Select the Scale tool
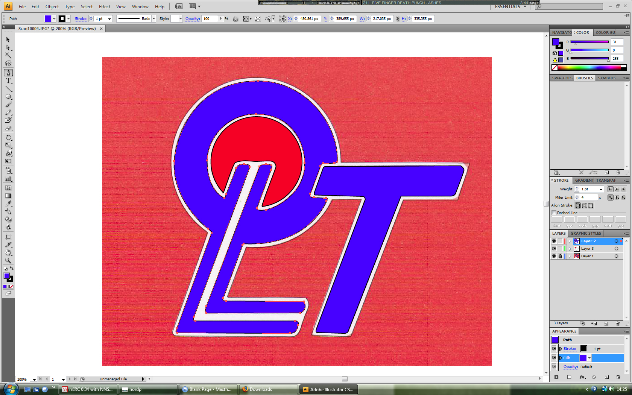Image resolution: width=632 pixels, height=395 pixels. [x=8, y=145]
